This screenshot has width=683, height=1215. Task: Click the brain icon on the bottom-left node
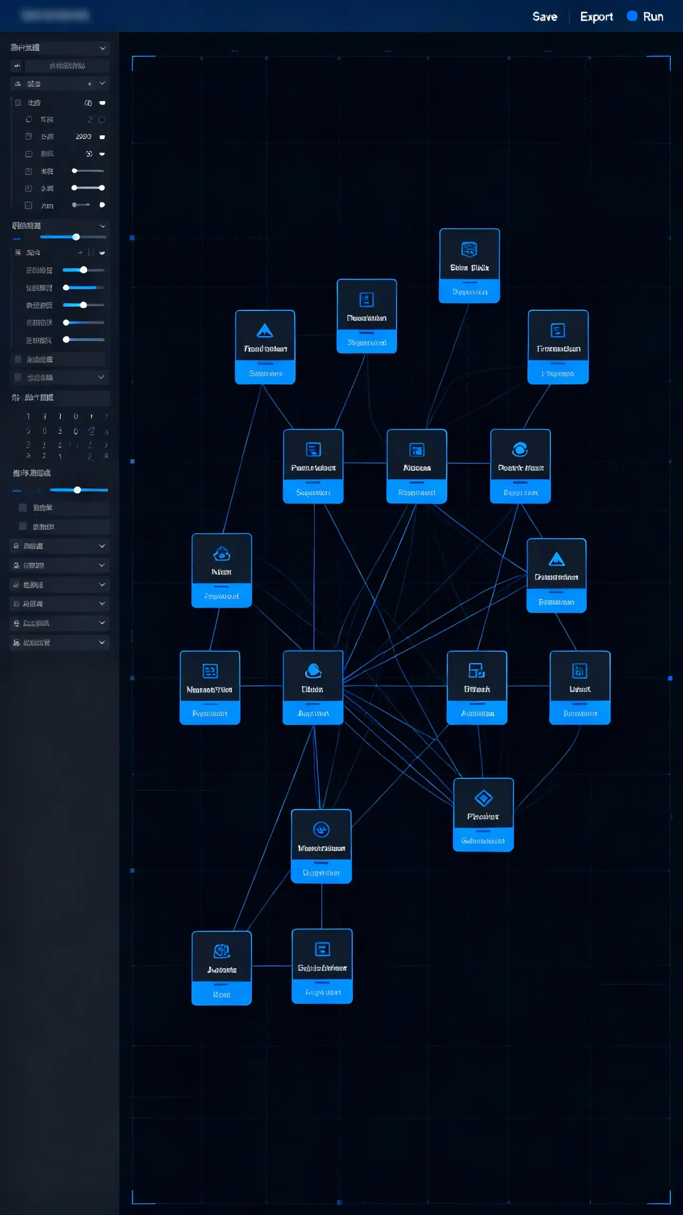(222, 951)
